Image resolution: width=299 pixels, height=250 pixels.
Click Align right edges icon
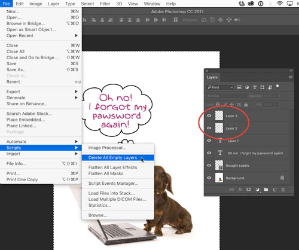[110, 20]
